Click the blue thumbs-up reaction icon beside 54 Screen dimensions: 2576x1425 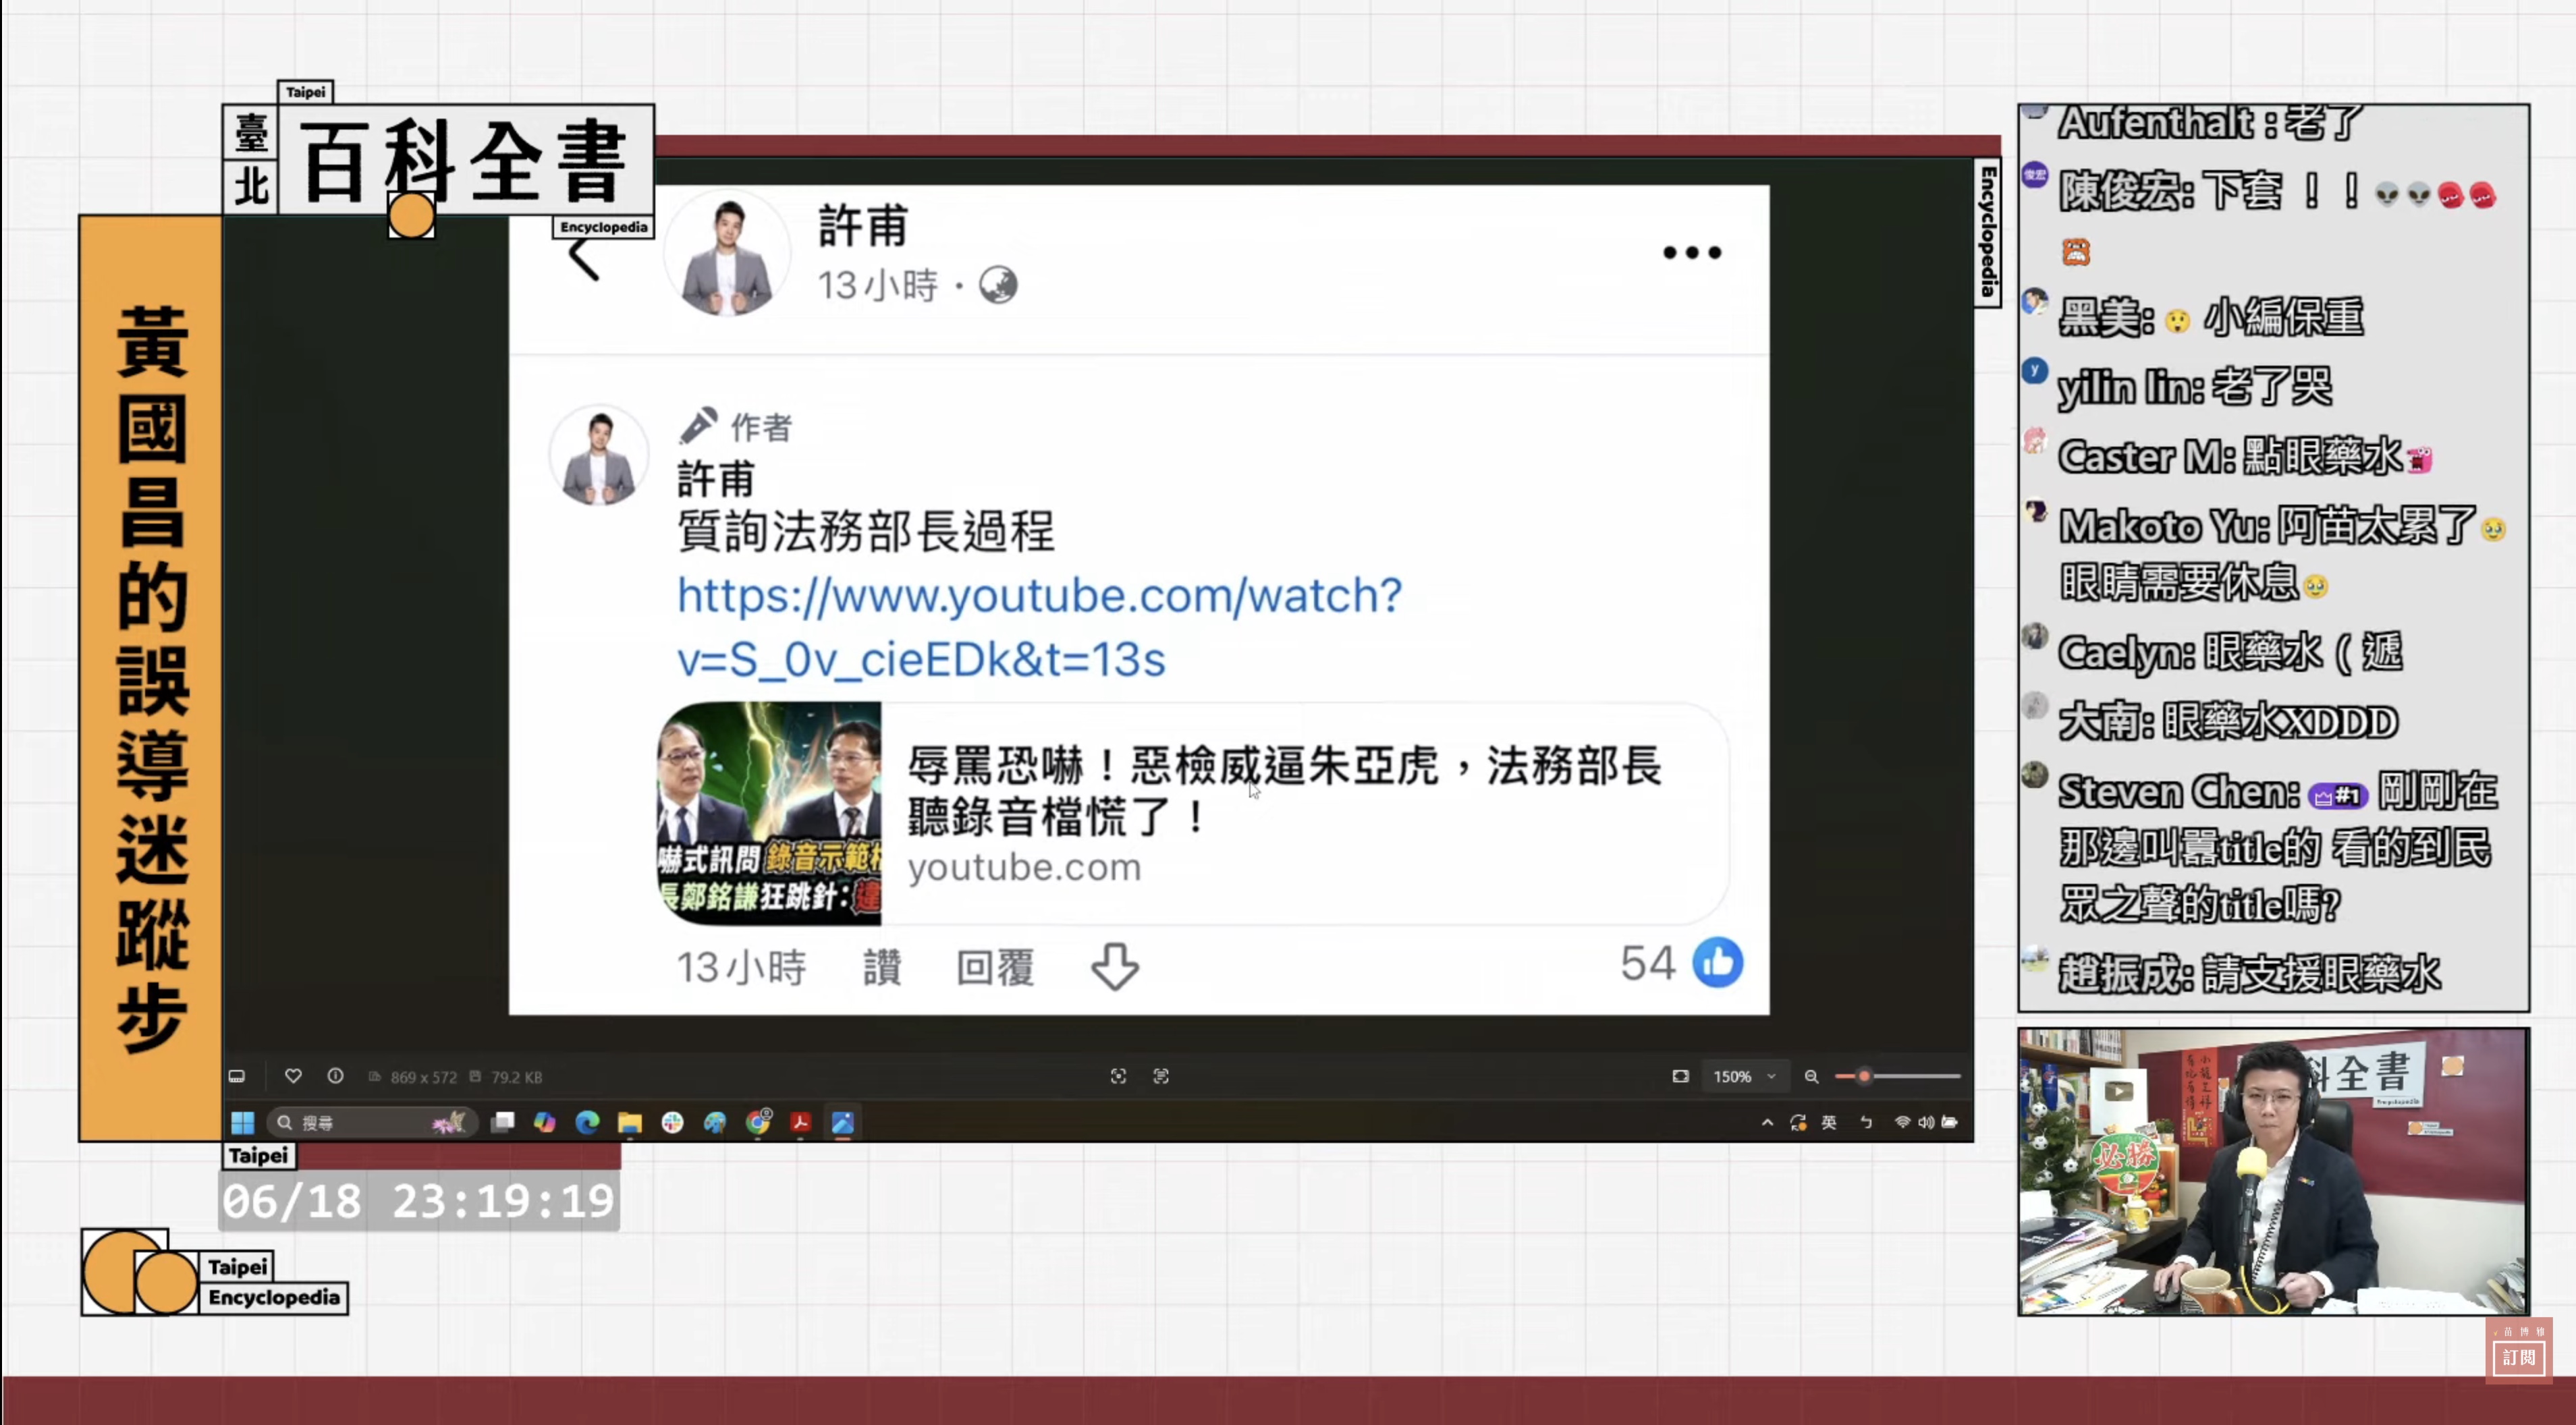pos(1717,962)
